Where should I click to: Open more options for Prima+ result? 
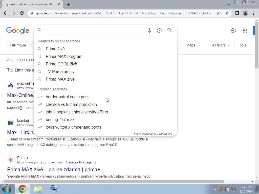tap(96, 162)
